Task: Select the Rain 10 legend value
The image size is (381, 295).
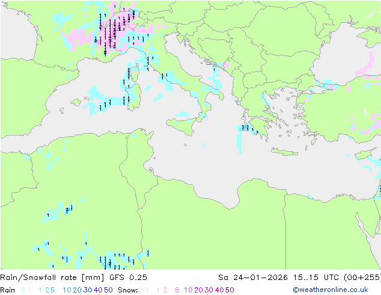Action: pyautogui.click(x=67, y=290)
